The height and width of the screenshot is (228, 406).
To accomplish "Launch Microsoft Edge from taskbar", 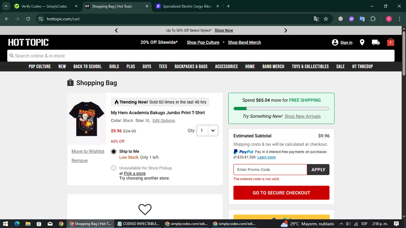I will pos(17,224).
